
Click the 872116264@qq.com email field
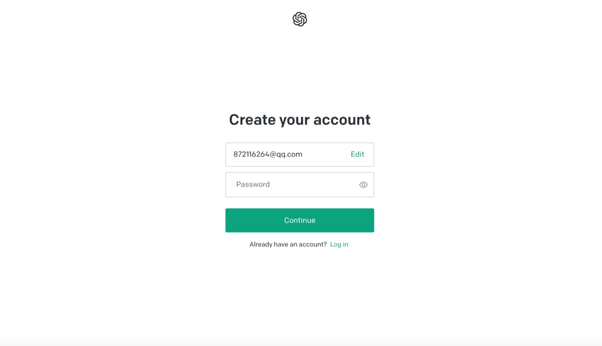coord(299,154)
